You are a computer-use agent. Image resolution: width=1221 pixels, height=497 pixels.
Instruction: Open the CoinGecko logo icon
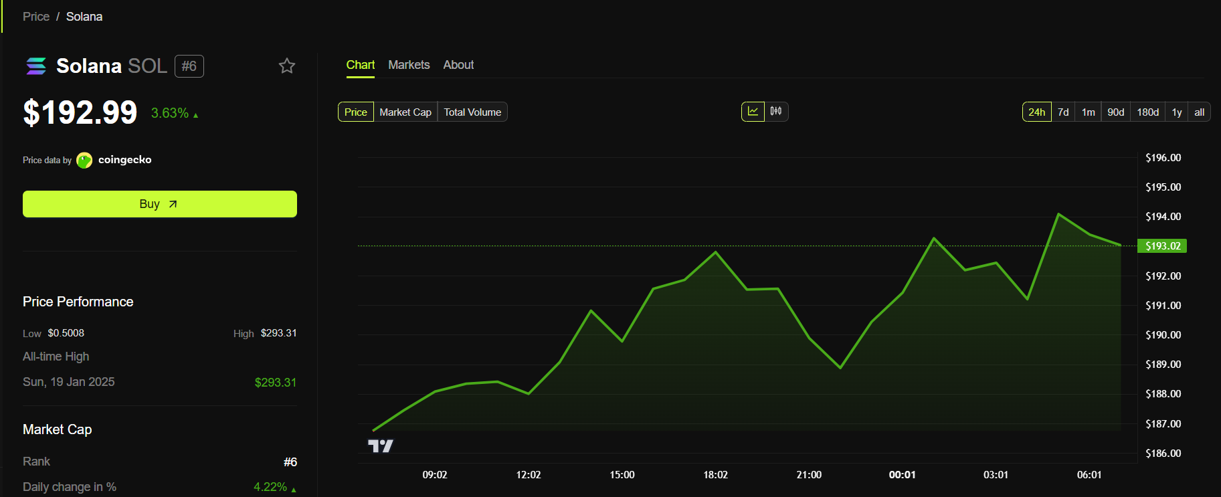pyautogui.click(x=84, y=161)
